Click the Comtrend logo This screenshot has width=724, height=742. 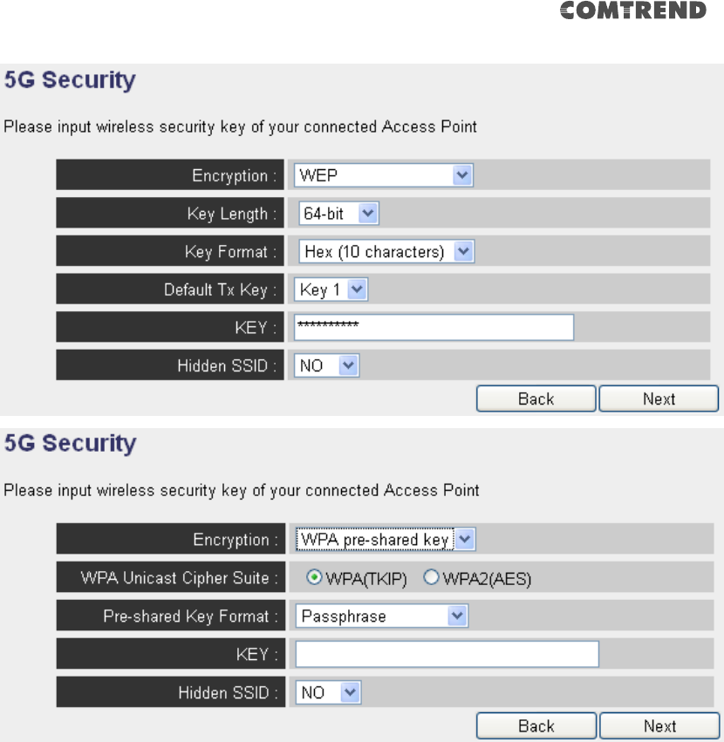coord(633,10)
